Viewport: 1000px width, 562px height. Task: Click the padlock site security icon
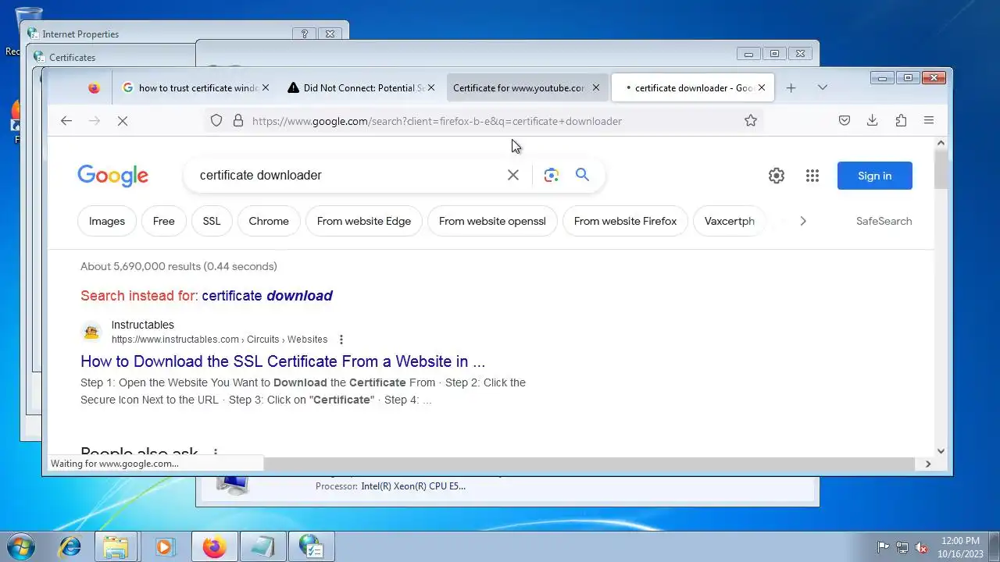click(238, 120)
